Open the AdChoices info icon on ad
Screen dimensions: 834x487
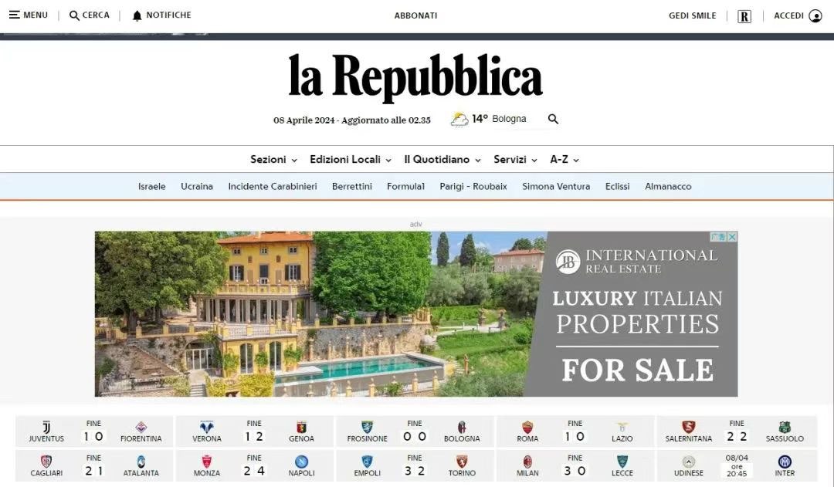point(719,237)
